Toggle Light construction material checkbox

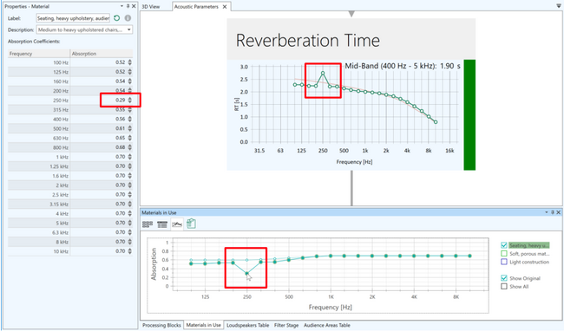click(504, 262)
